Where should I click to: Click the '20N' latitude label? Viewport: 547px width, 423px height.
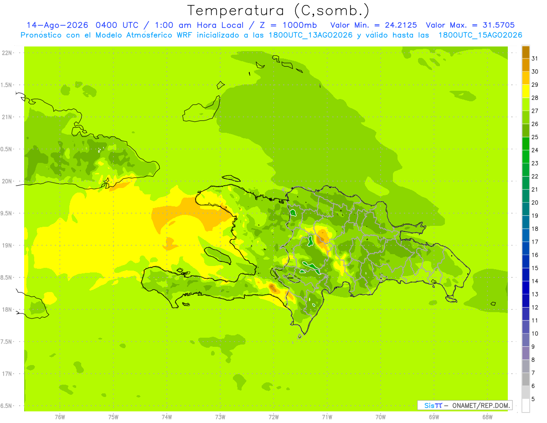click(6, 181)
